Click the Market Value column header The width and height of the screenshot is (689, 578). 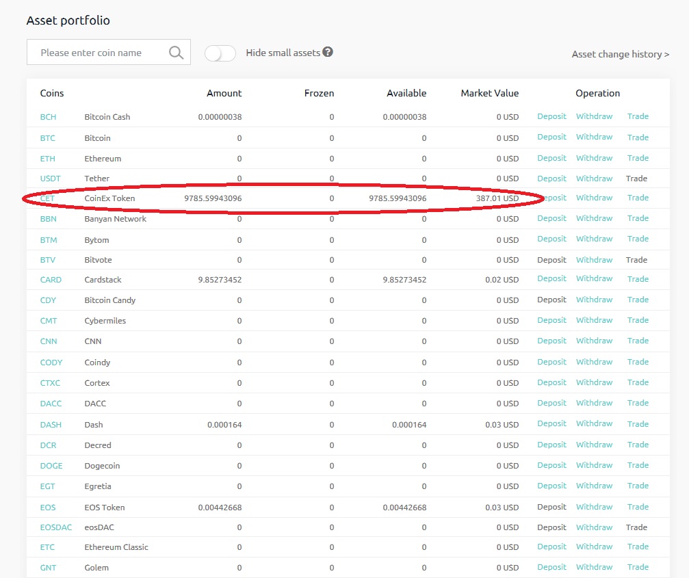[x=489, y=93]
